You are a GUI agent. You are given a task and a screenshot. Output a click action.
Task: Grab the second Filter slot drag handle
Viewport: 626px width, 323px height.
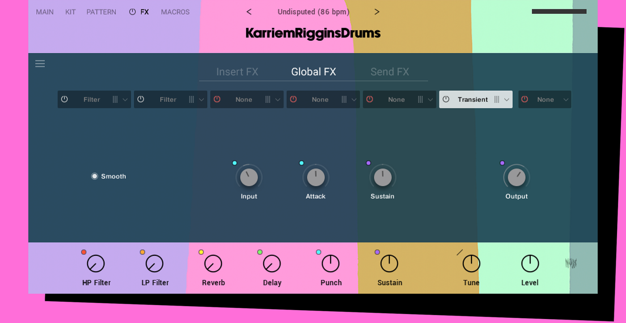click(191, 100)
